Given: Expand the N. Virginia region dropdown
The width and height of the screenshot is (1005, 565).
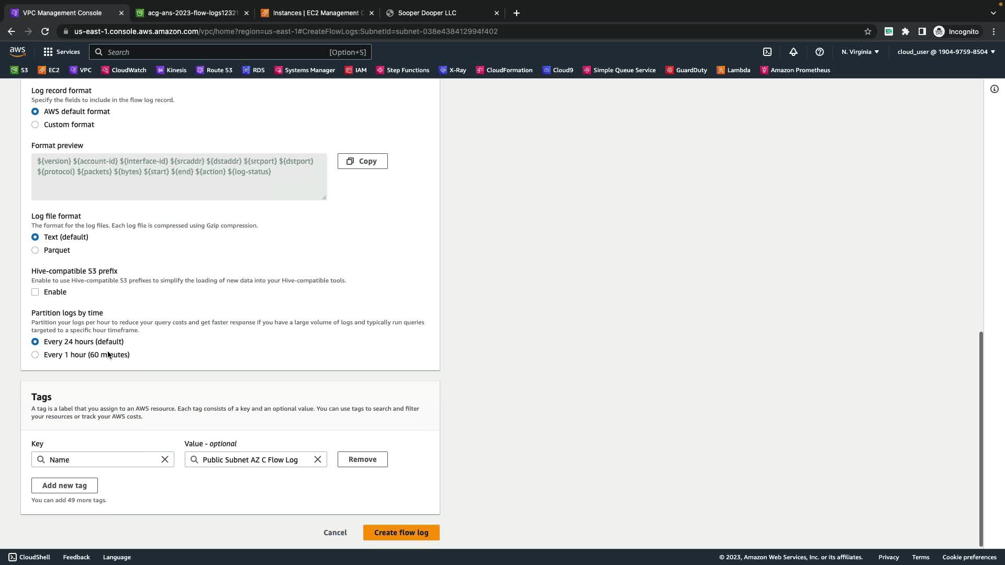Looking at the screenshot, I should (860, 52).
